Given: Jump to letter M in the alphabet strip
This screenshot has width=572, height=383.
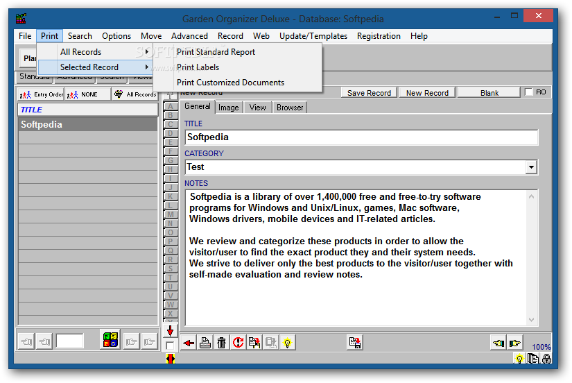Looking at the screenshot, I should [x=170, y=214].
